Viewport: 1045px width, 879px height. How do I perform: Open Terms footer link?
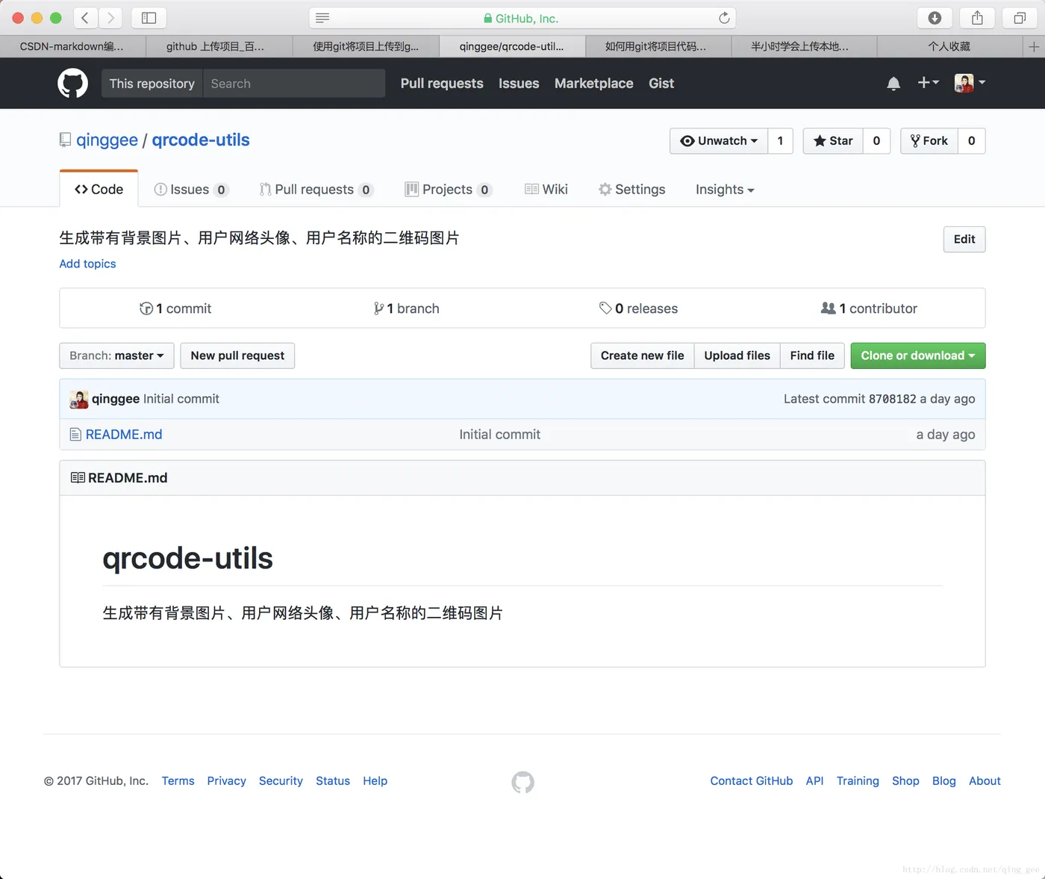point(178,781)
